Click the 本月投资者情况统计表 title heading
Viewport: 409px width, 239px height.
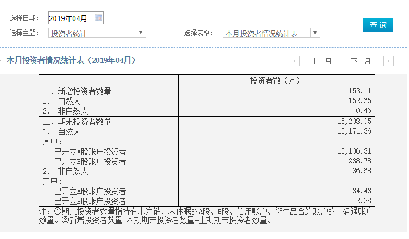click(71, 60)
